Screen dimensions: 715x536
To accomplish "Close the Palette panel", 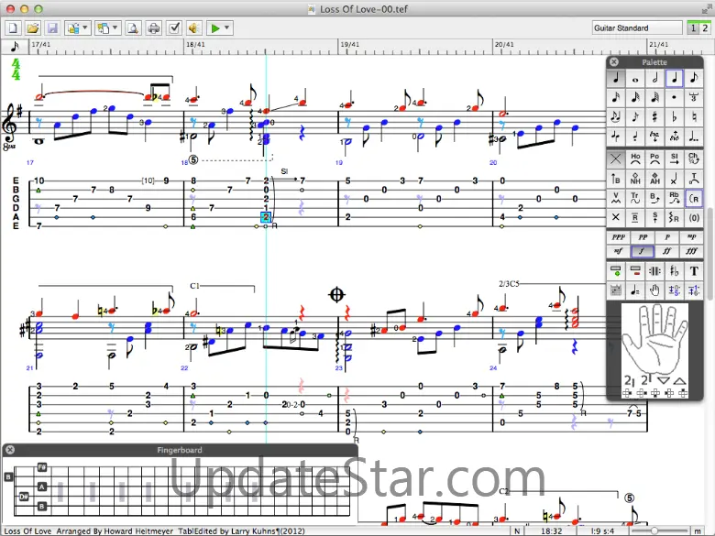I will [x=614, y=62].
